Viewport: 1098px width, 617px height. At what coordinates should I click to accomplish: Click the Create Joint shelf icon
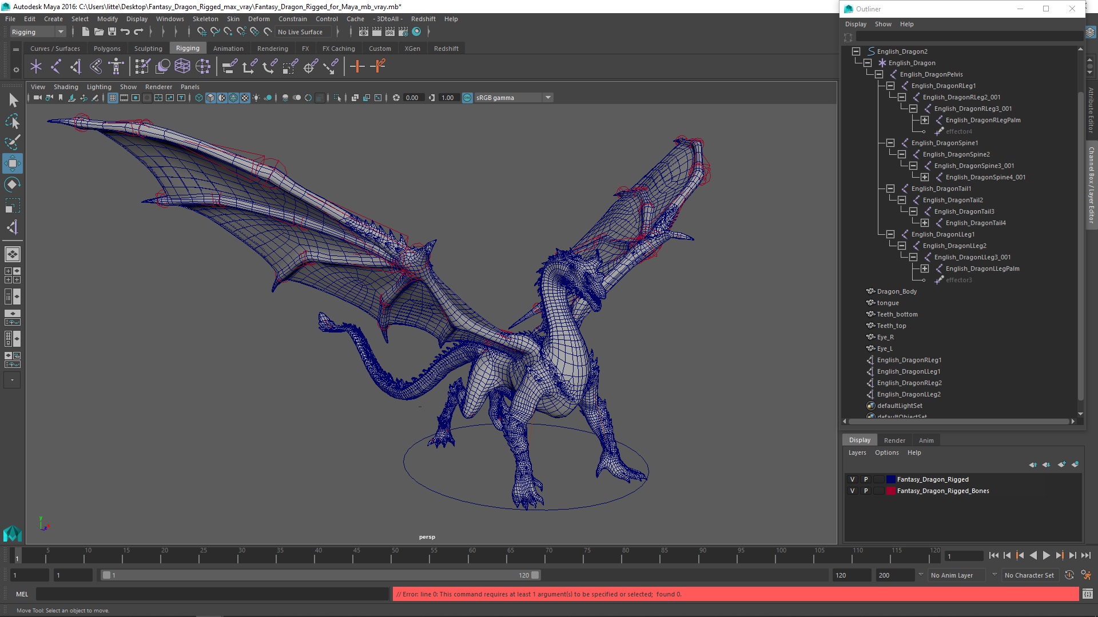(x=56, y=67)
